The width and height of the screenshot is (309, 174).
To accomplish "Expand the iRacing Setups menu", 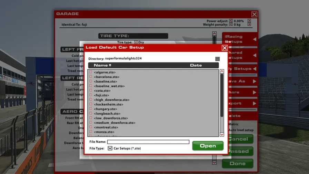I will [240, 39].
